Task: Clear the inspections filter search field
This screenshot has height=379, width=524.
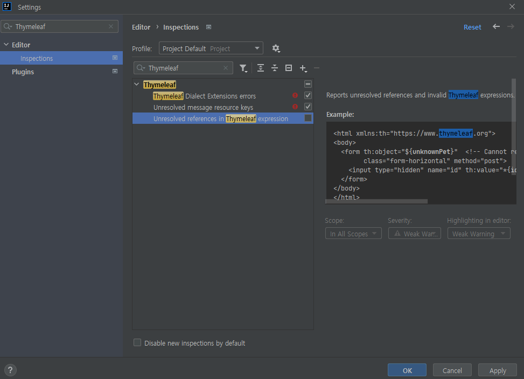Action: click(226, 68)
